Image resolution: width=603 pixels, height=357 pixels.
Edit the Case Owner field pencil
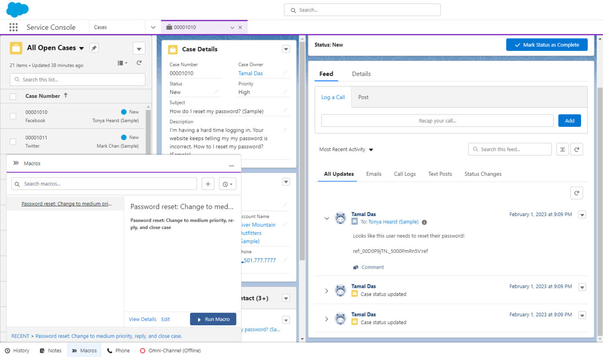pyautogui.click(x=285, y=73)
